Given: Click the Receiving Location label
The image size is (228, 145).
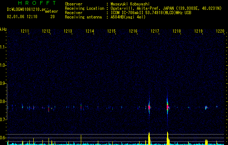Looking at the screenshot, I should [84, 8].
